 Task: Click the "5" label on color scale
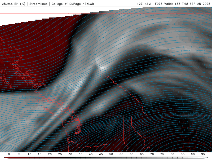19,154
